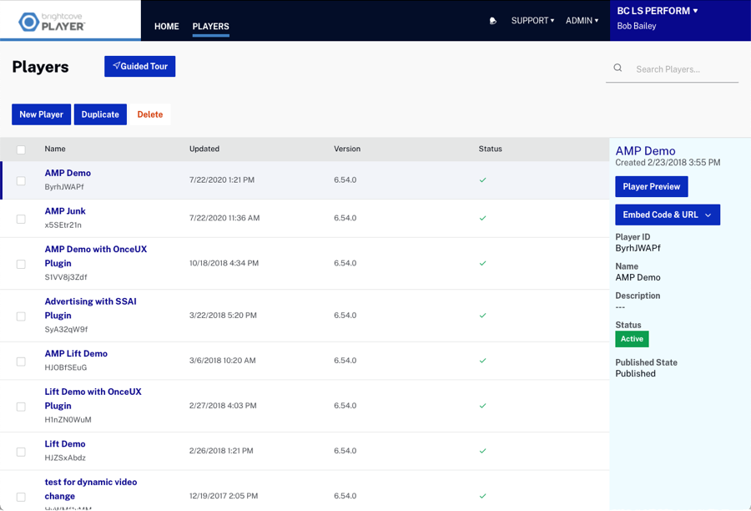Click the green status checkmark for AMP Junk
751x511 pixels.
click(x=482, y=218)
